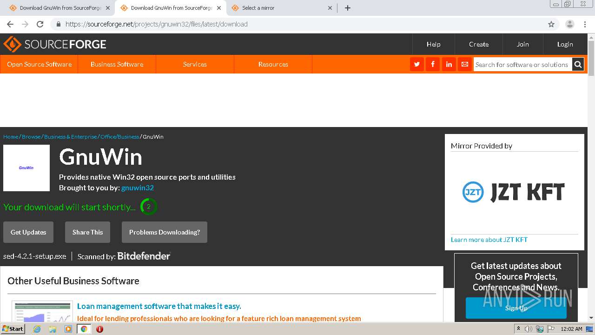
Task: Click the GnuWin project logo thumbnail
Action: click(x=26, y=168)
